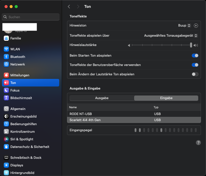Enable Beim Ändern der Lautstärke Ton switch
The width and height of the screenshot is (206, 176).
tap(195, 74)
